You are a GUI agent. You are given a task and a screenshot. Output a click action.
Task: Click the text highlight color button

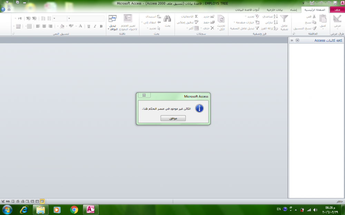pos(71,26)
